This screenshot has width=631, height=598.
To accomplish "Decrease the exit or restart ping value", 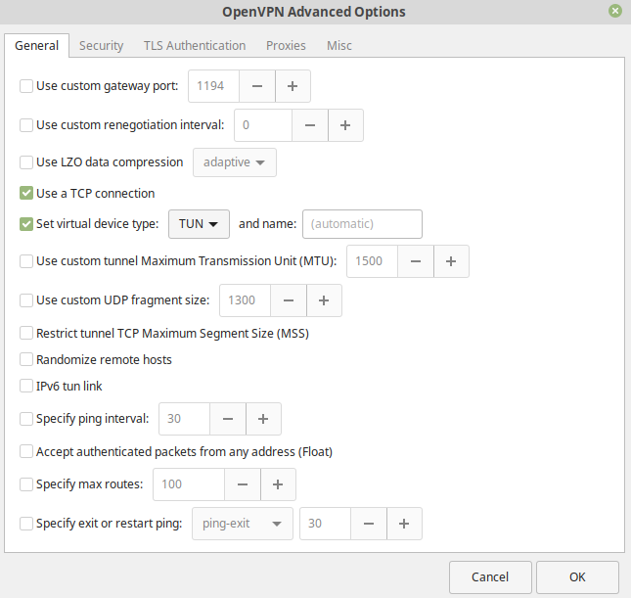I will tap(368, 524).
